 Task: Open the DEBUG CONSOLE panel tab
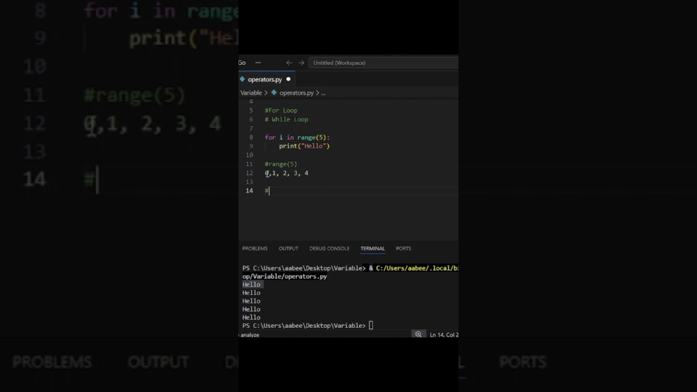pyautogui.click(x=329, y=248)
